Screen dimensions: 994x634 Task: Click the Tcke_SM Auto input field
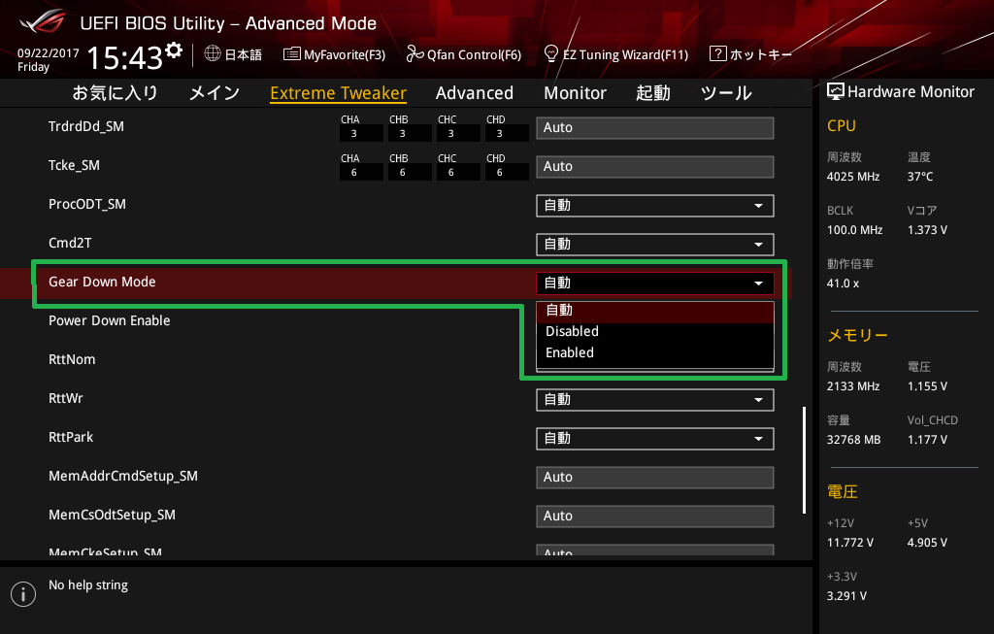coord(655,167)
